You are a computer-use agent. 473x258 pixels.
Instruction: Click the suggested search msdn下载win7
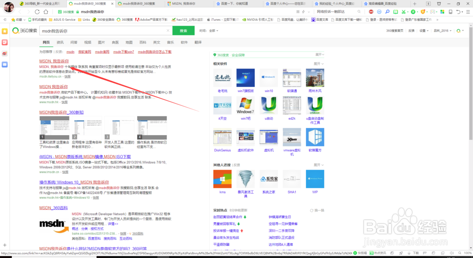click(123, 52)
